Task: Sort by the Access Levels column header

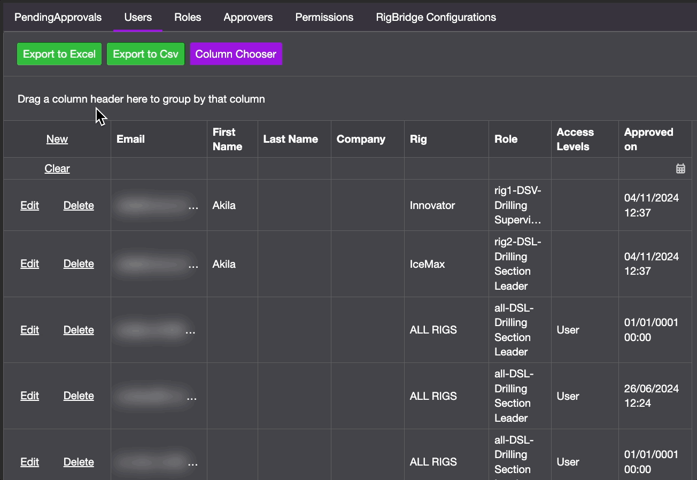Action: (x=575, y=139)
